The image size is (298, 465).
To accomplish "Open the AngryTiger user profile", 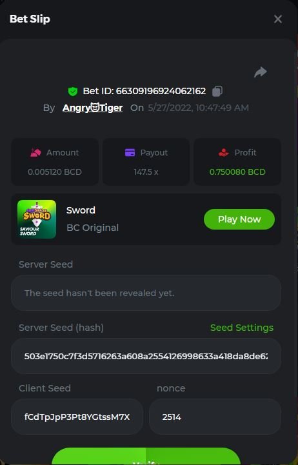I will point(92,108).
